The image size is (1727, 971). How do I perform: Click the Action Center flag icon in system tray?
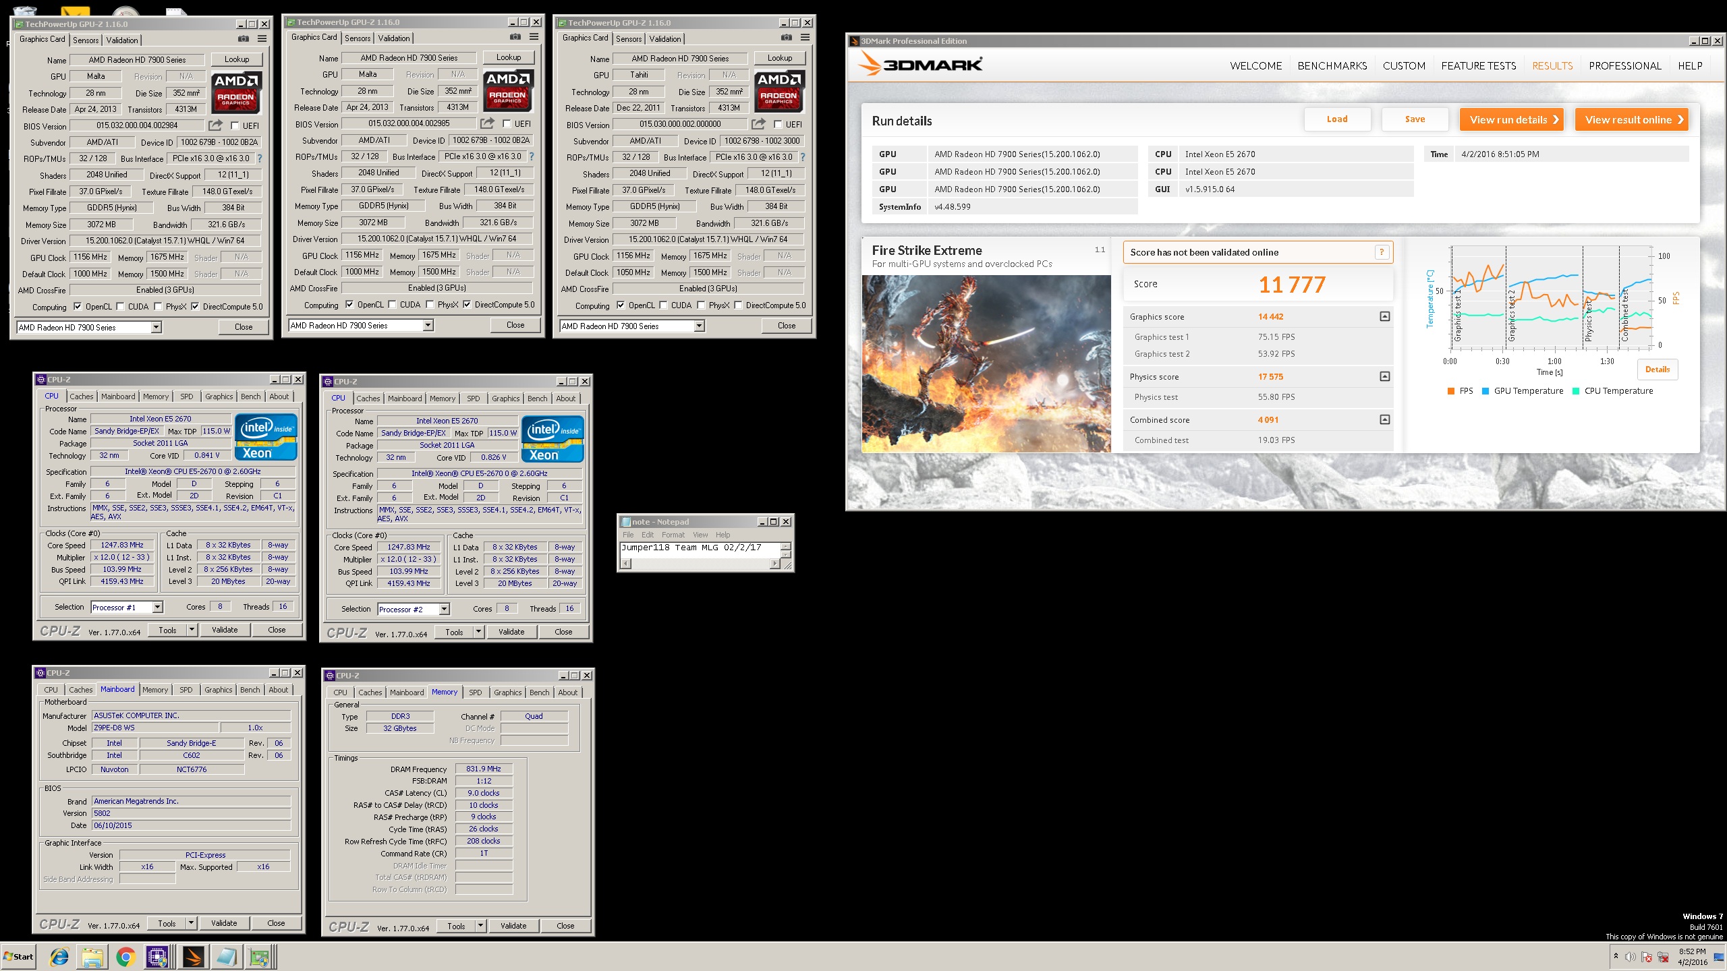1647,957
